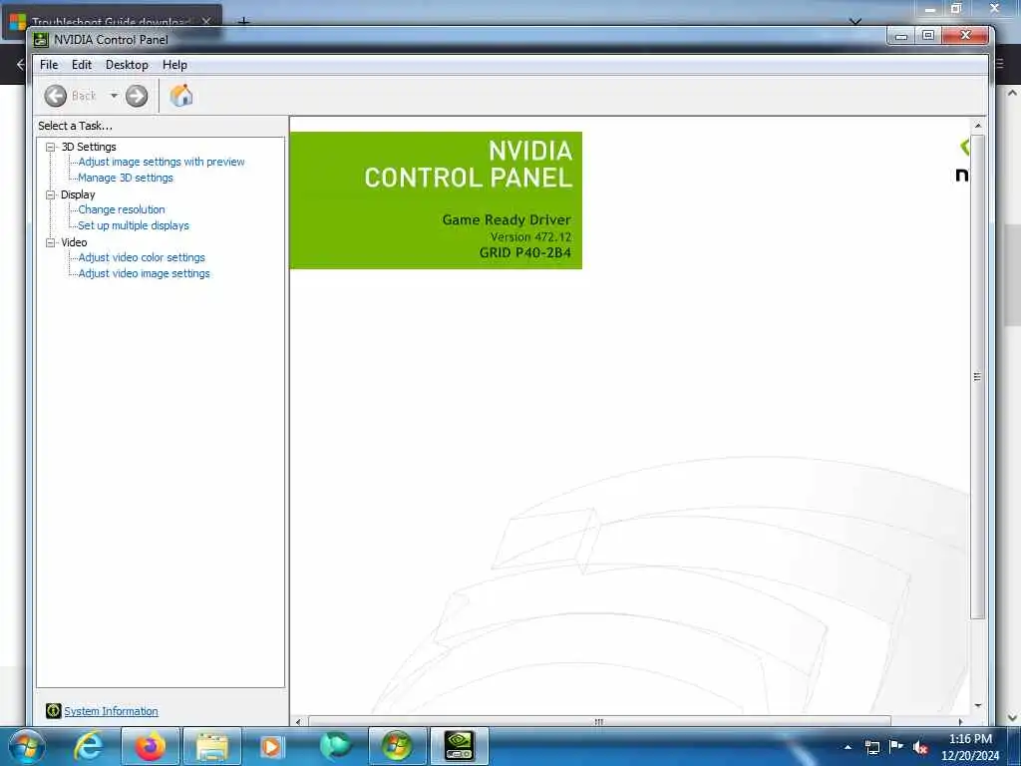Launch Firefox from taskbar

pos(151,746)
